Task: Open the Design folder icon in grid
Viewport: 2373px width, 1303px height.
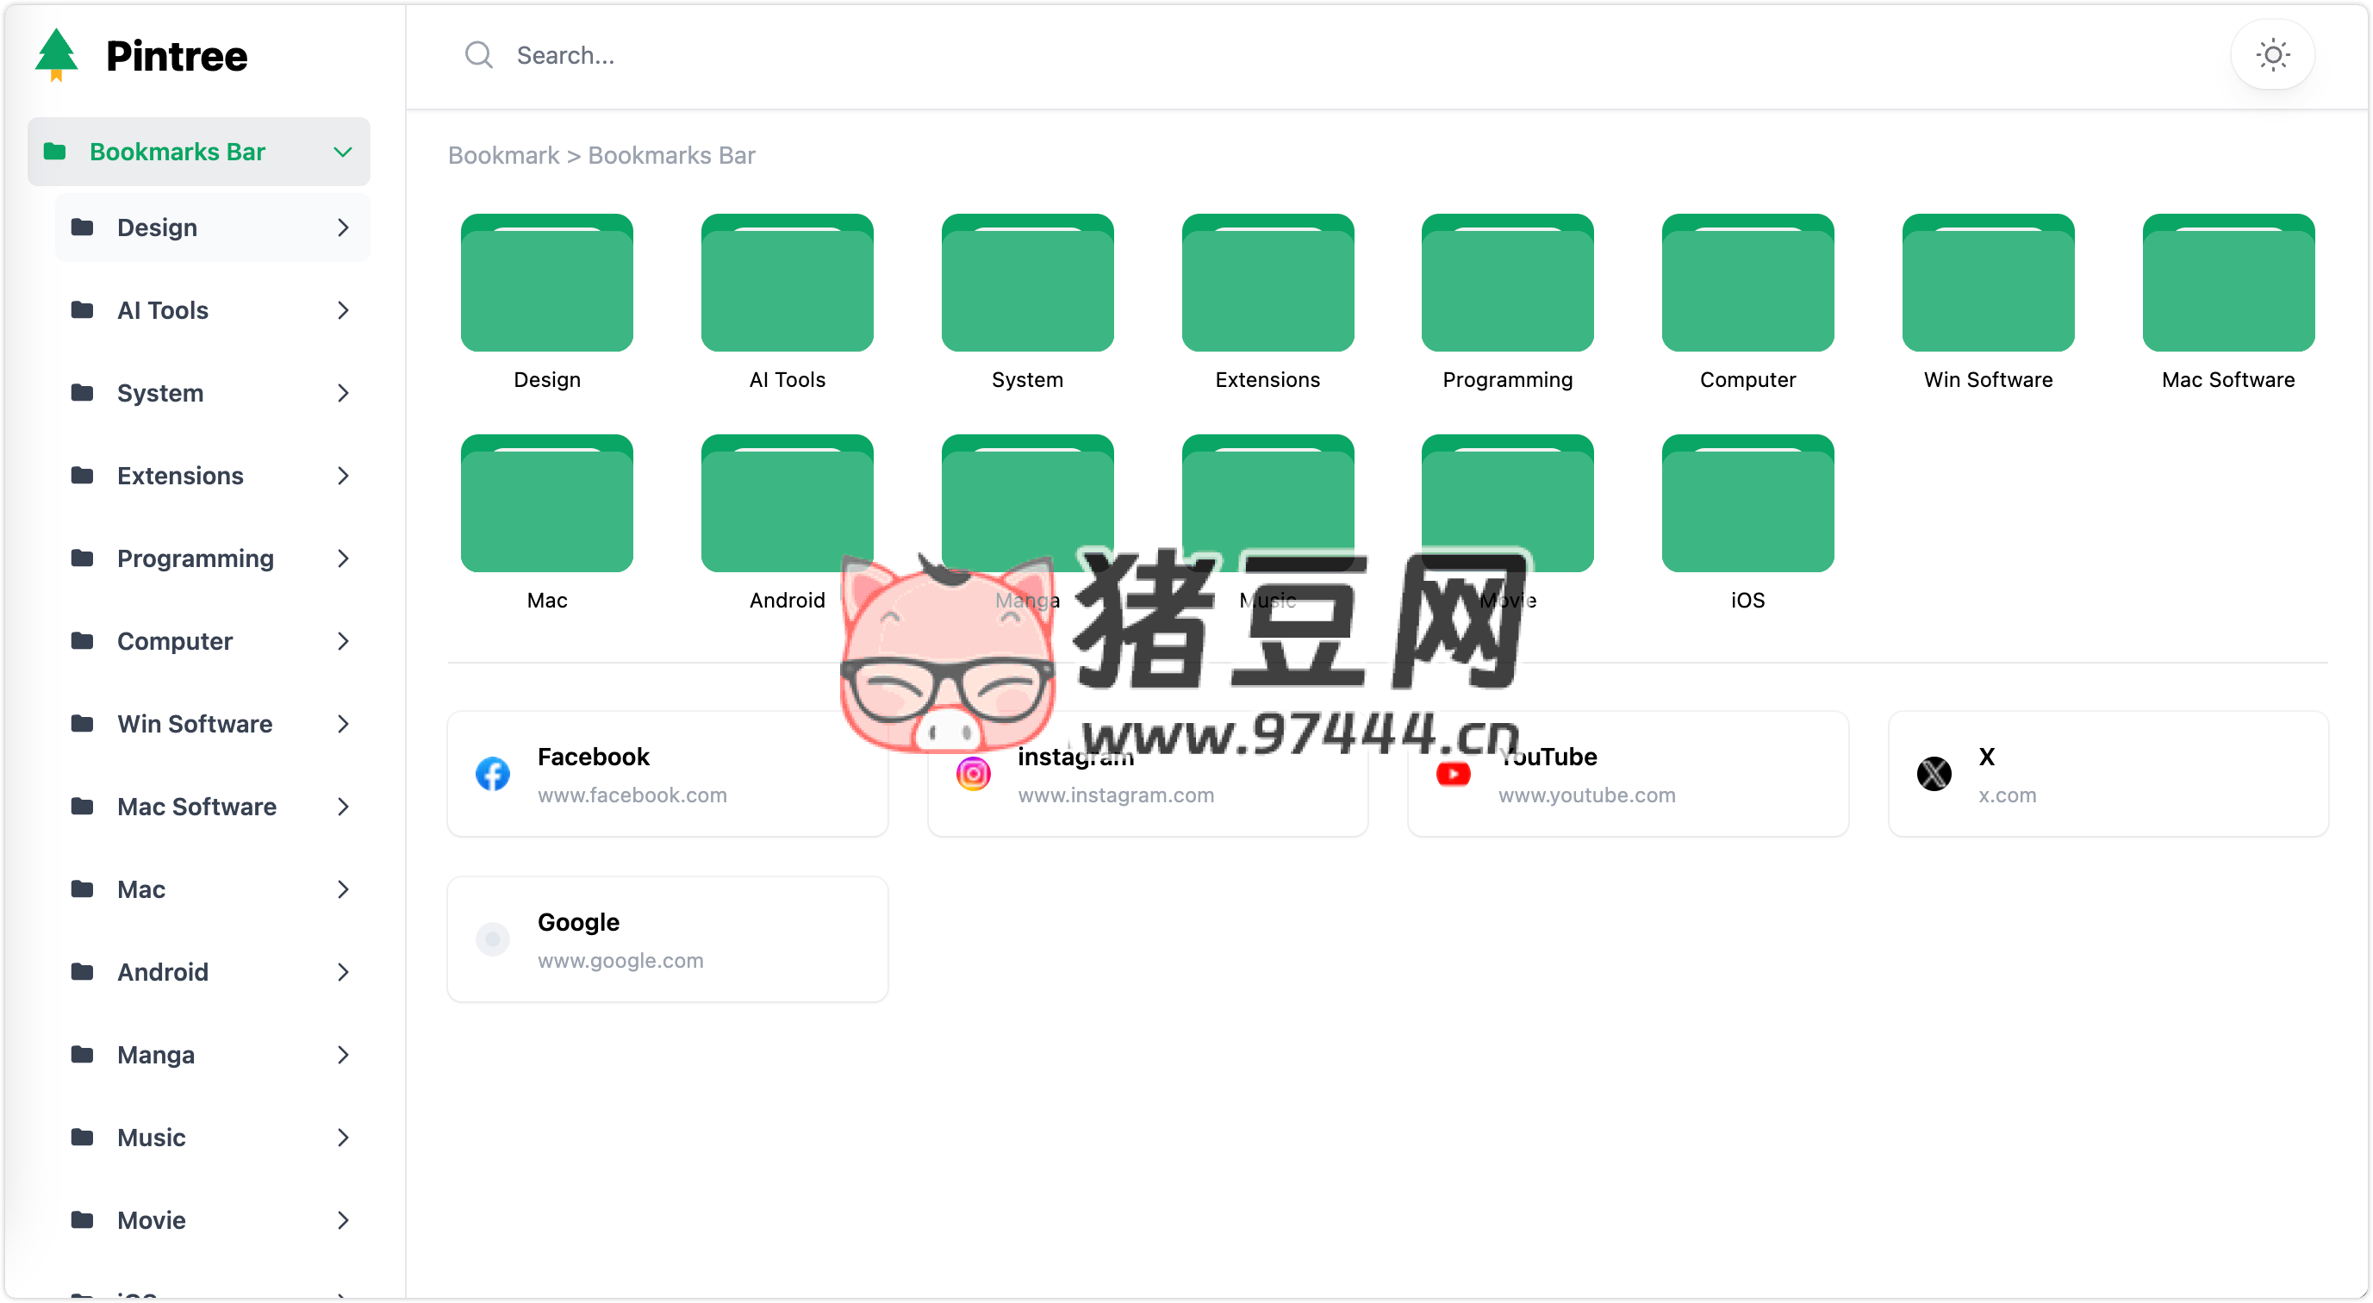Action: tap(546, 284)
